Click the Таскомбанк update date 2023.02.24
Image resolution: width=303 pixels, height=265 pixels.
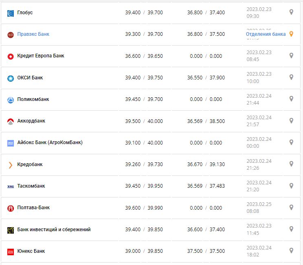click(259, 182)
